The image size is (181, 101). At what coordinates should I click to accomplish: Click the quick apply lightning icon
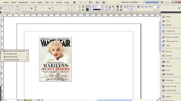[179, 8]
